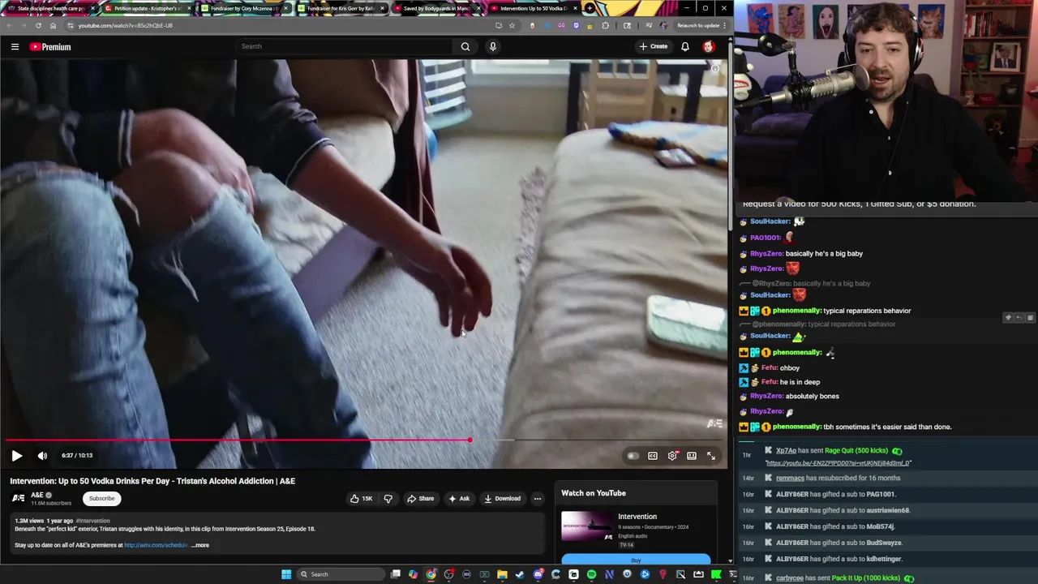Select the Intervention Up to 50 Vodka tab
The image size is (1038, 584).
534,8
